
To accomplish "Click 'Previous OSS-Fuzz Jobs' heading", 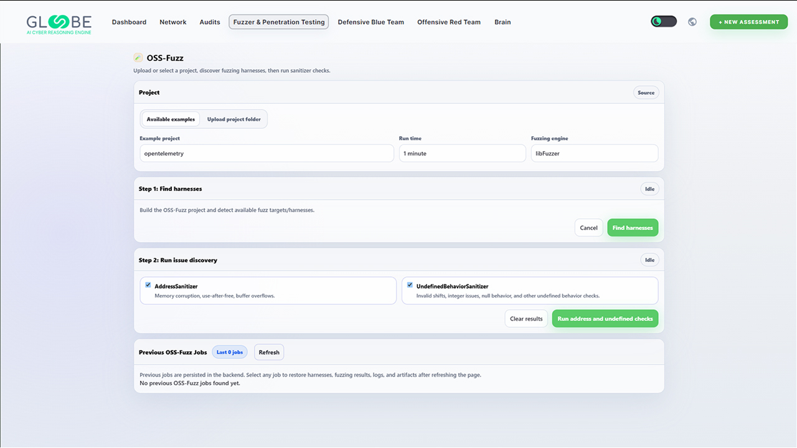I will pyautogui.click(x=173, y=352).
